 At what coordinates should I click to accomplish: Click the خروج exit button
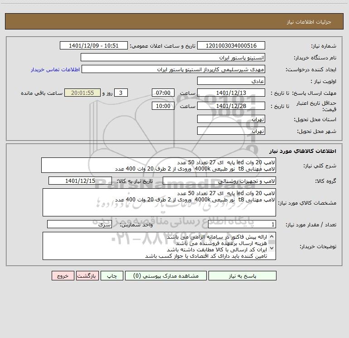[x=63, y=275]
